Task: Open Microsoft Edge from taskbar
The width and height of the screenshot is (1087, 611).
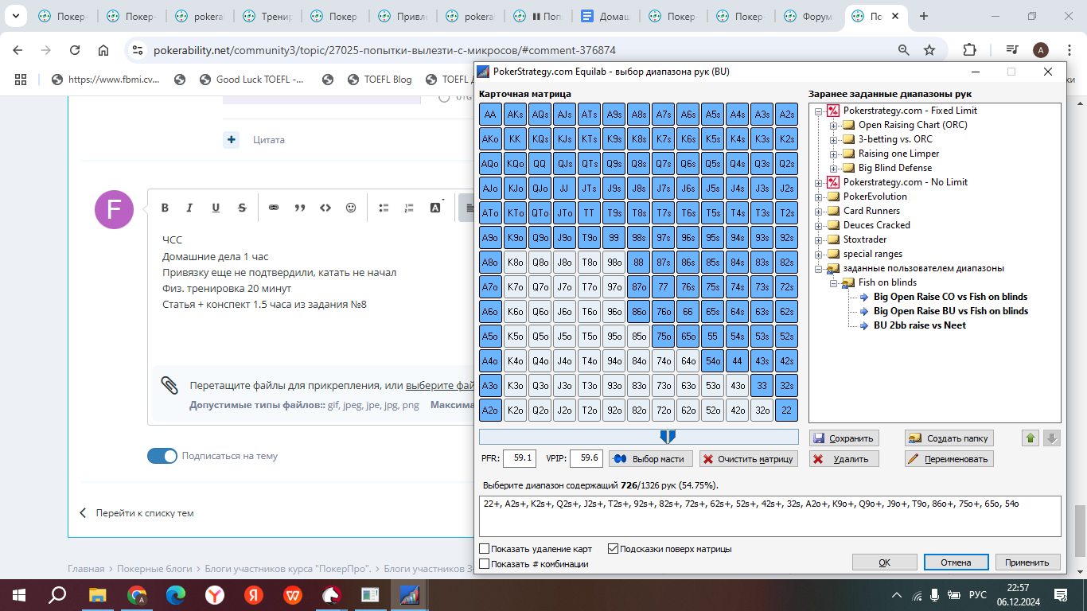Action: [x=175, y=594]
